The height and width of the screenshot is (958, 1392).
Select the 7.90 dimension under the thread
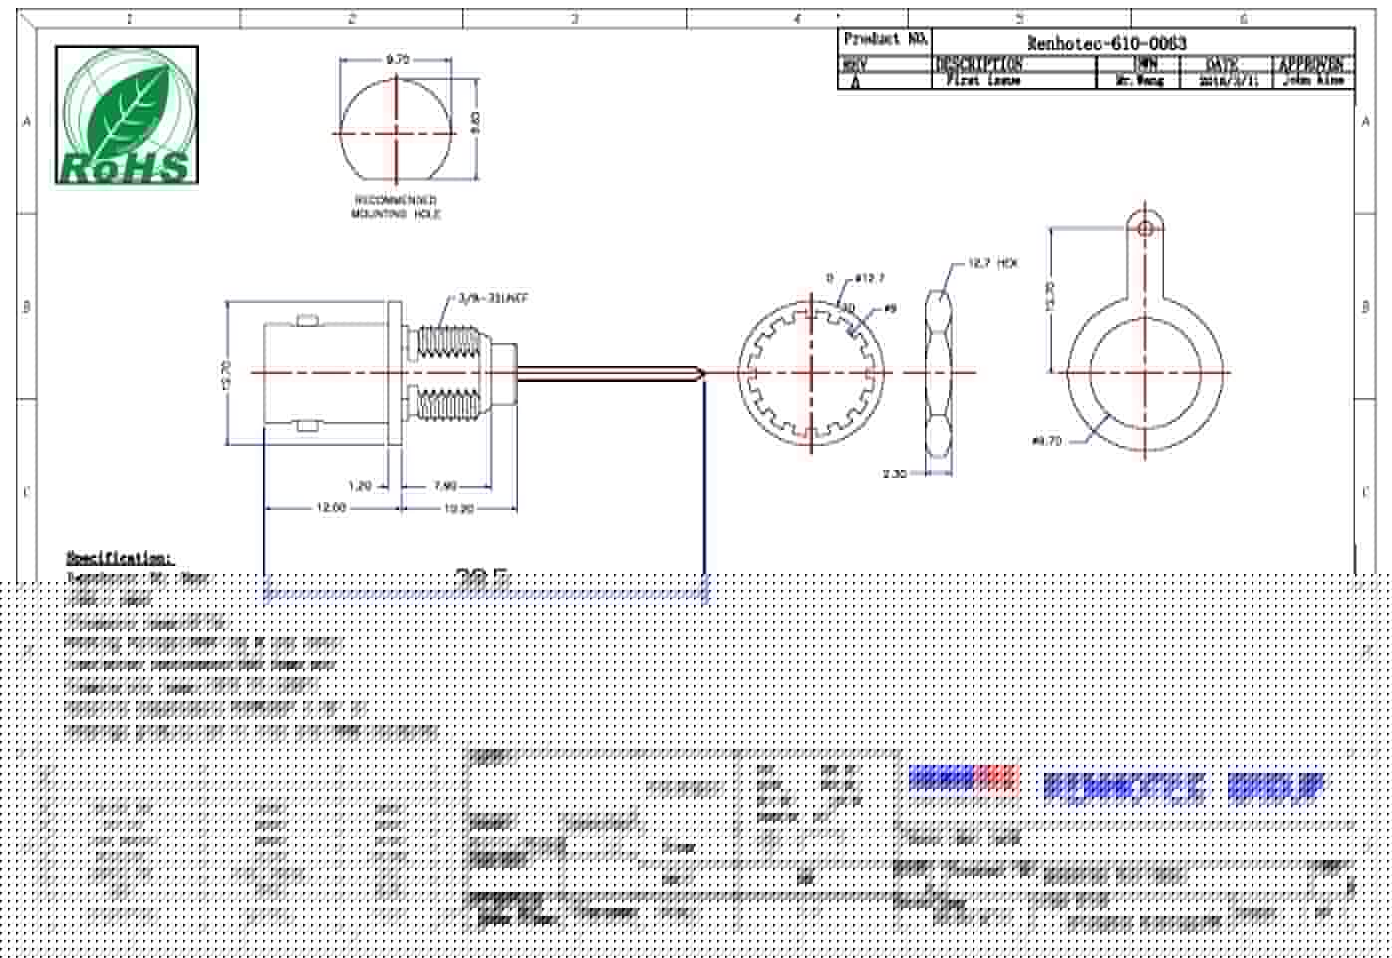click(x=445, y=487)
